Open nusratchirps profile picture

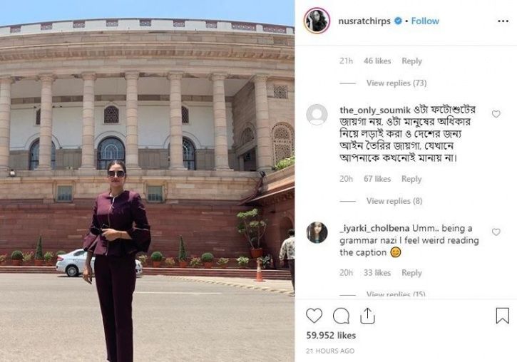(317, 21)
